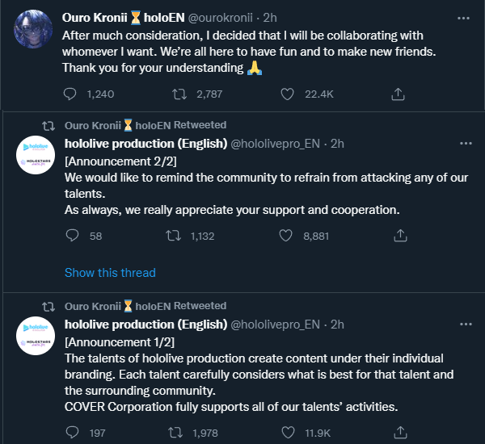Like Ouro Kronii's tweet with 22.4K likes
The width and height of the screenshot is (485, 444).
285,94
